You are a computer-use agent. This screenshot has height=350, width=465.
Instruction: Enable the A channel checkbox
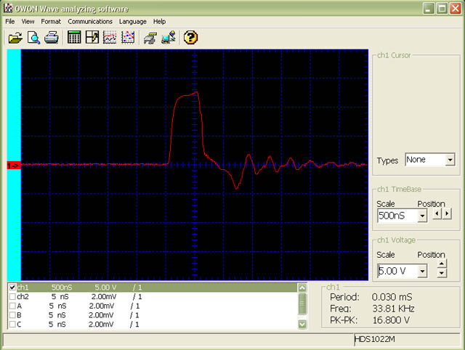click(12, 306)
